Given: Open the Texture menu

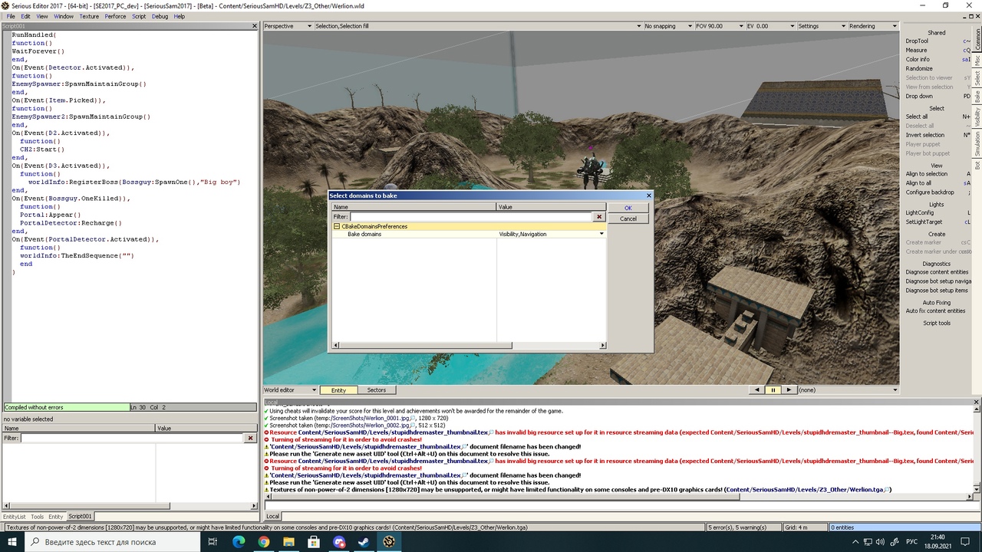Looking at the screenshot, I should tap(89, 16).
